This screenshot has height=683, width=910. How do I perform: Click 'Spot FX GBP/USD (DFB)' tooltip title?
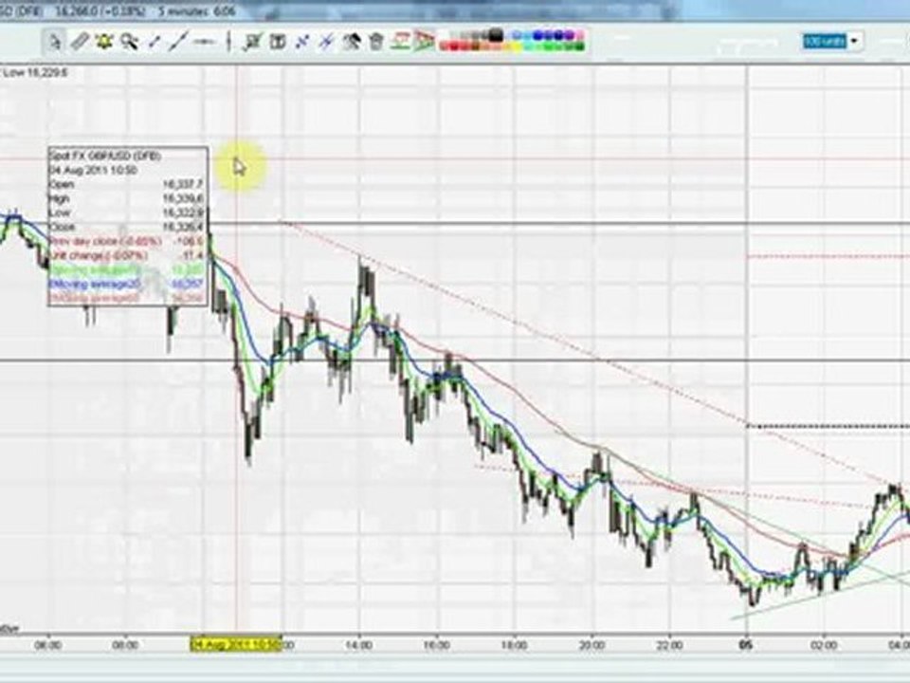pyautogui.click(x=105, y=156)
